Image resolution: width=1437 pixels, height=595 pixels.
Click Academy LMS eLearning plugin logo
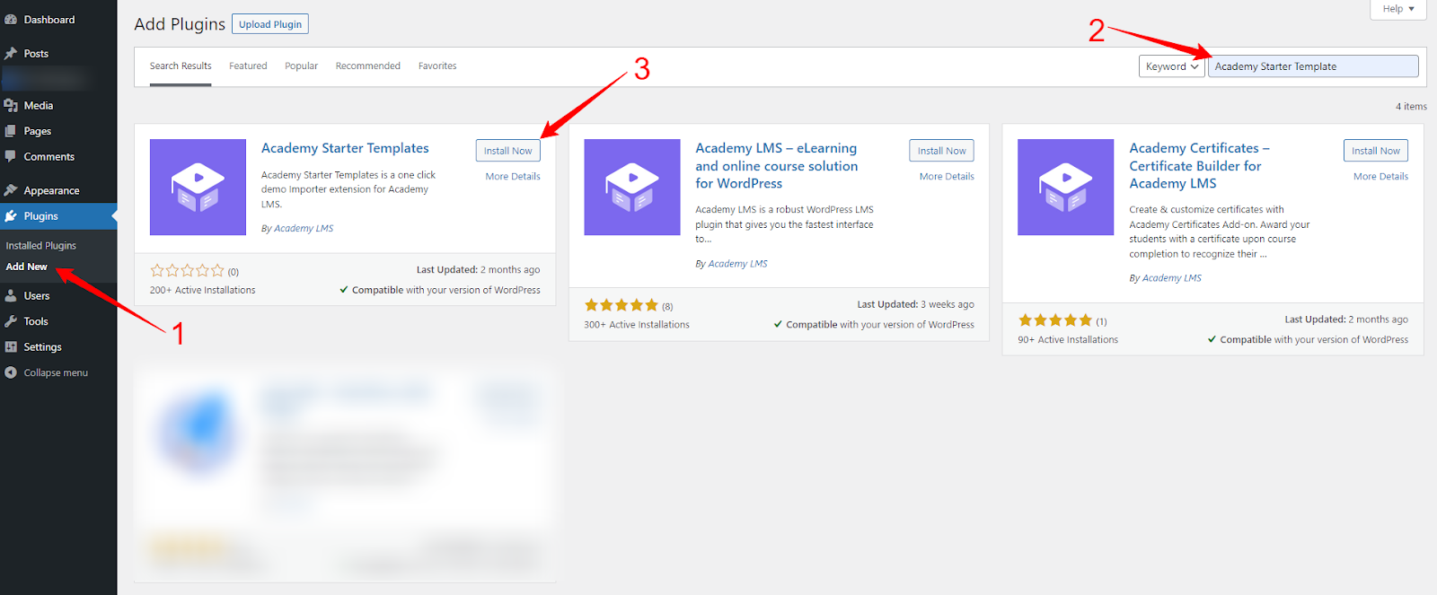(632, 187)
